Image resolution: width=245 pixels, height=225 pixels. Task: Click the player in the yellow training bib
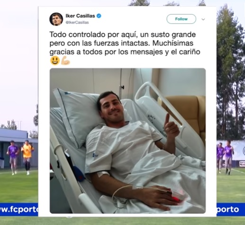pyautogui.click(x=27, y=157)
